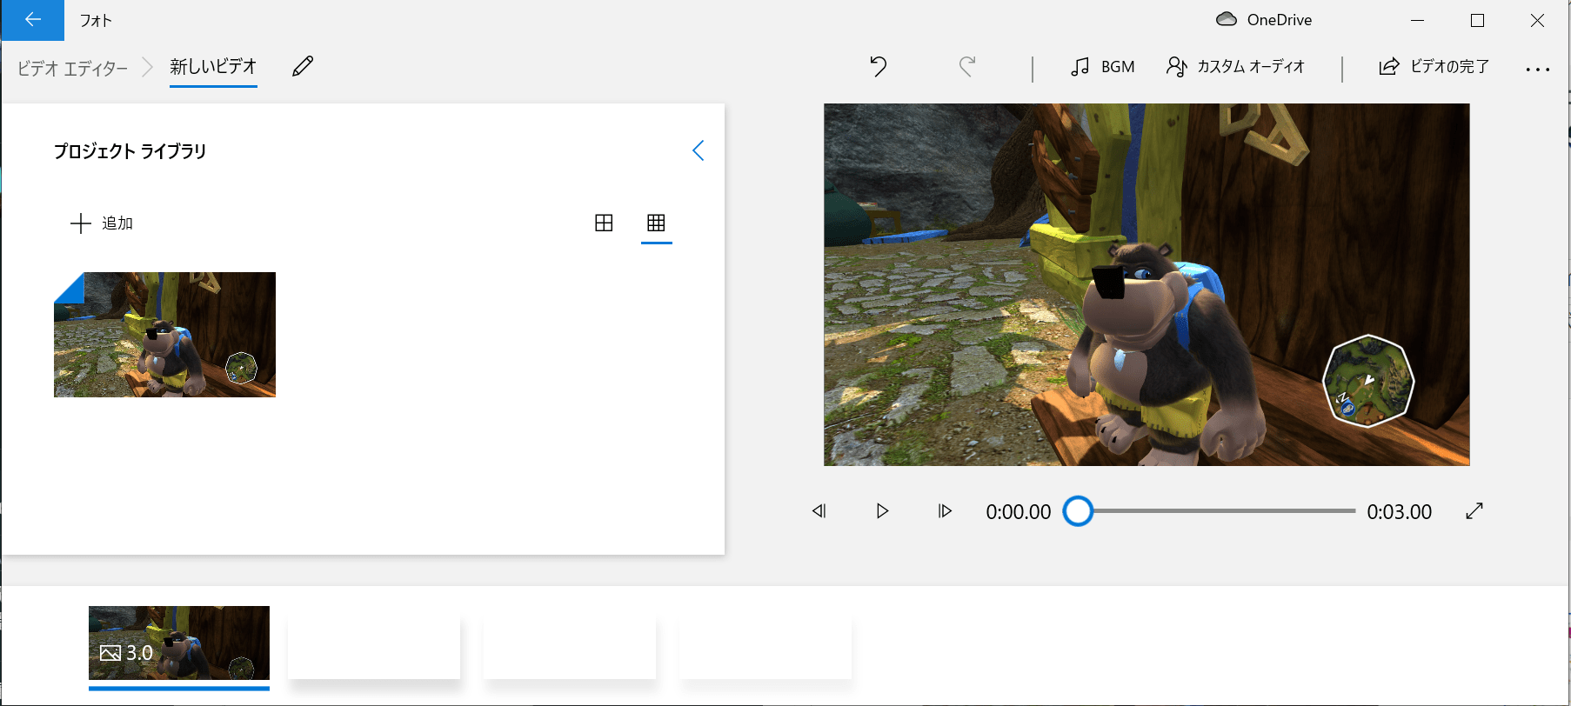This screenshot has width=1571, height=706.
Task: Navigate to ビデオ エディター breadcrumb
Action: [72, 68]
